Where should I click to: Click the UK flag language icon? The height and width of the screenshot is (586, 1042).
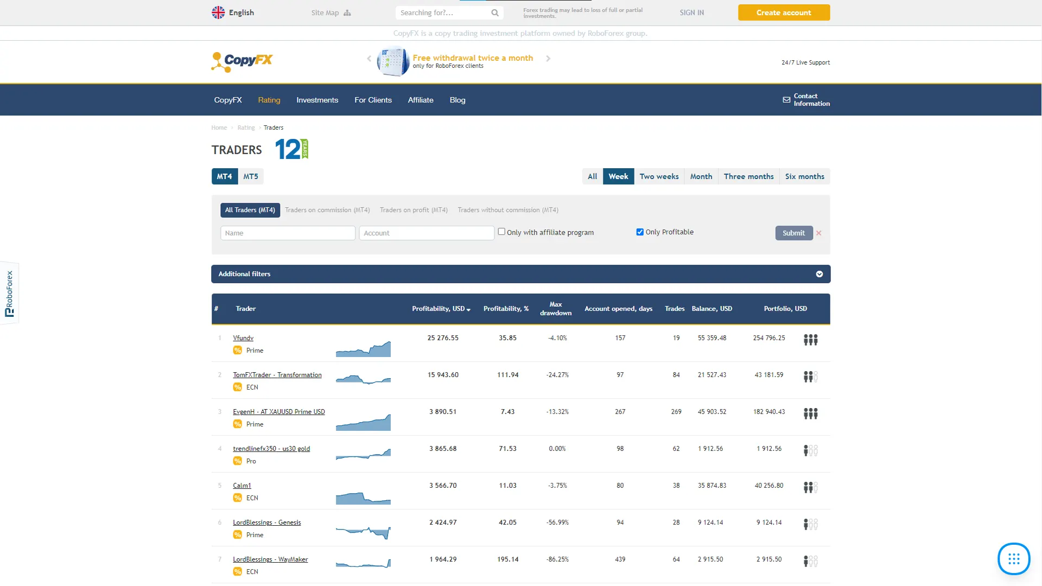pyautogui.click(x=218, y=12)
